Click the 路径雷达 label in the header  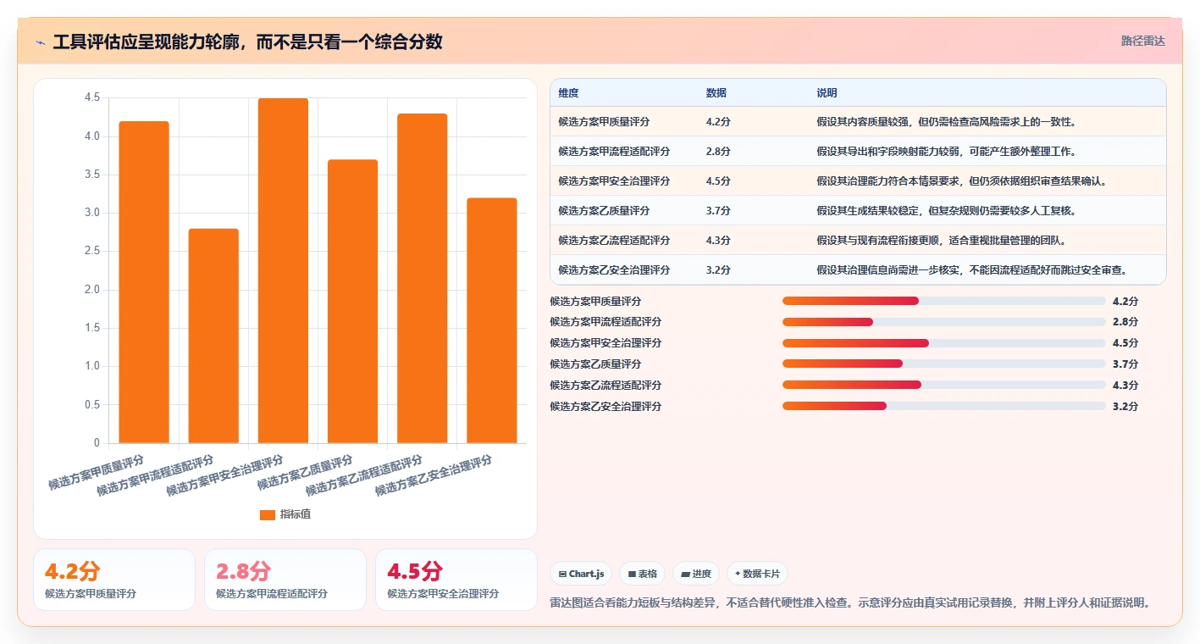click(1142, 41)
